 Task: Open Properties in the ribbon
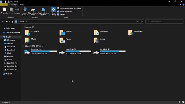click(5, 11)
